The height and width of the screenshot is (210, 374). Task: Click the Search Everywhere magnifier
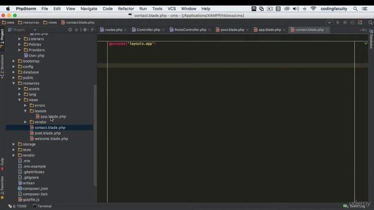[370, 23]
